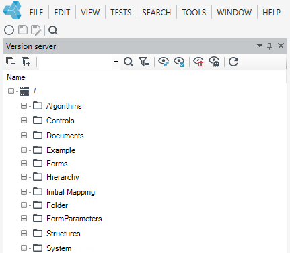This screenshot has width=290, height=253.
Task: Click the Version server search magnifier
Action: point(129,62)
